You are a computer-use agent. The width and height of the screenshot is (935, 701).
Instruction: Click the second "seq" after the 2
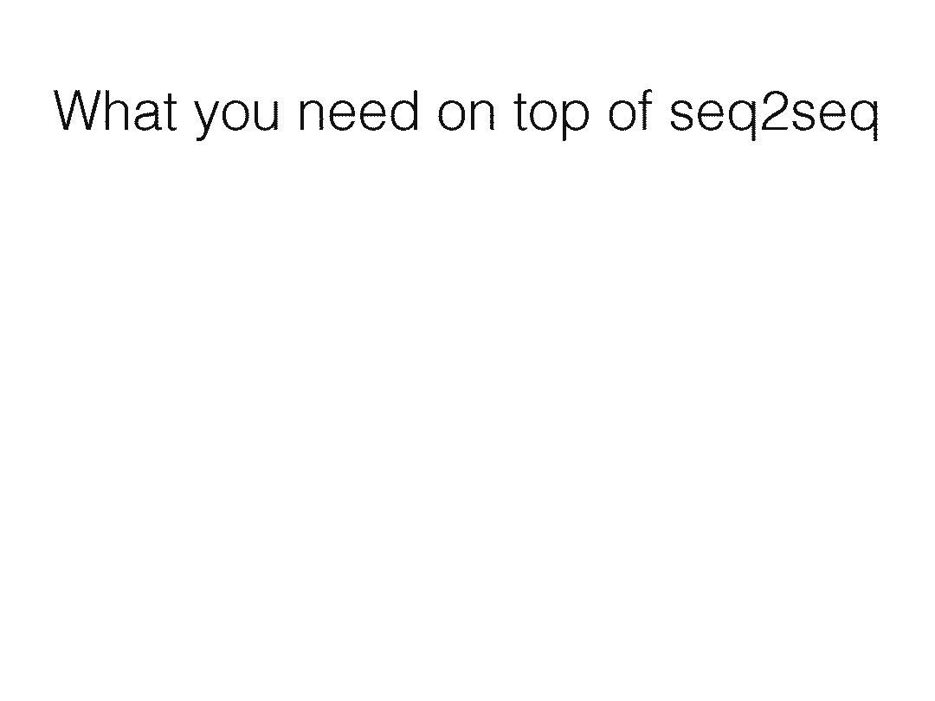click(x=836, y=118)
